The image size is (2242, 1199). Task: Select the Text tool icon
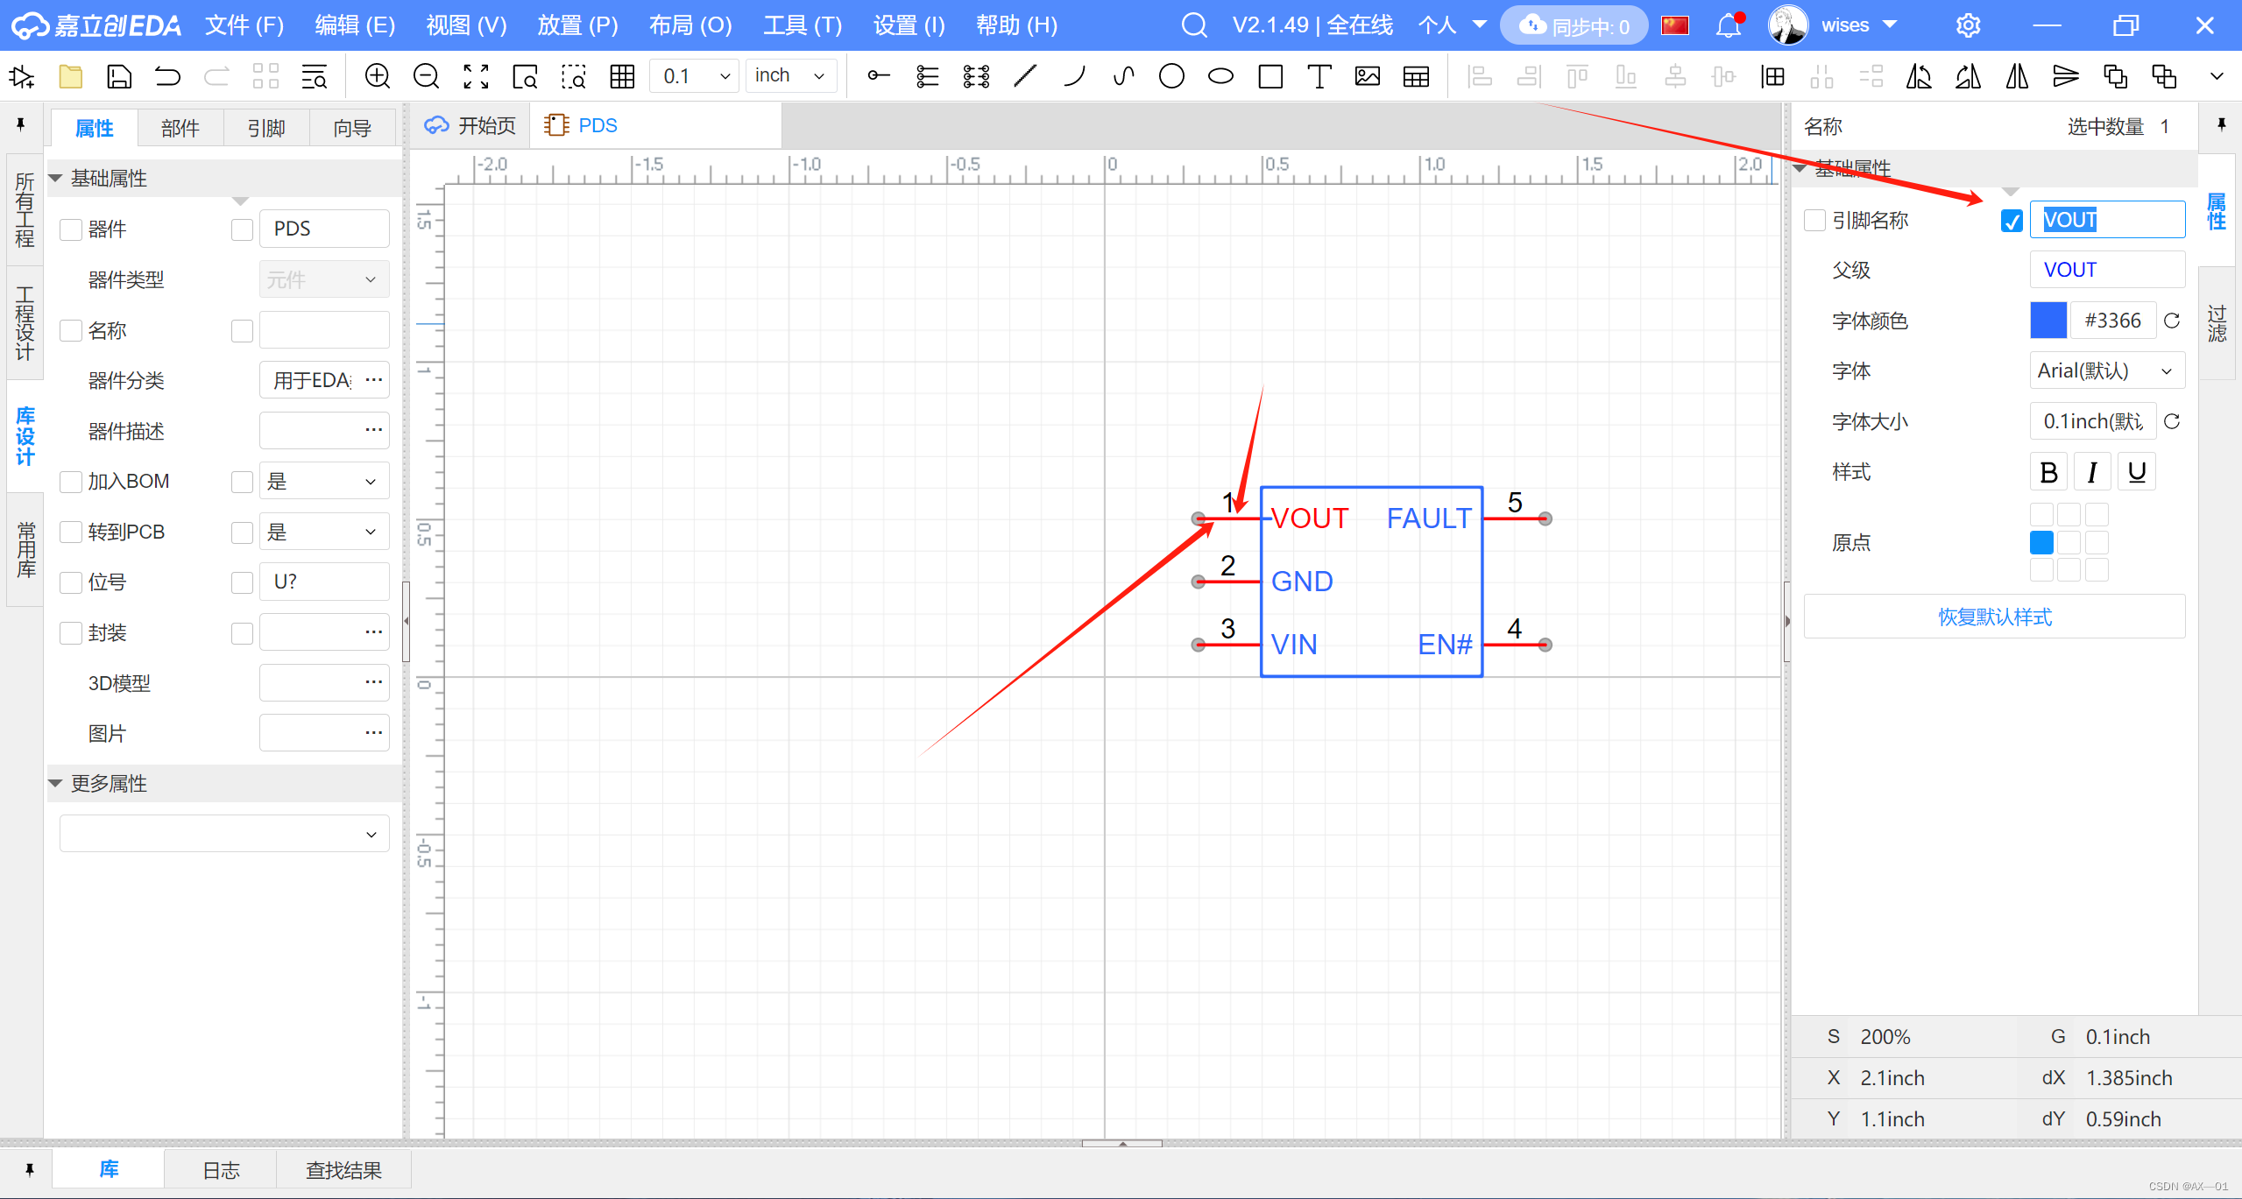(x=1319, y=76)
